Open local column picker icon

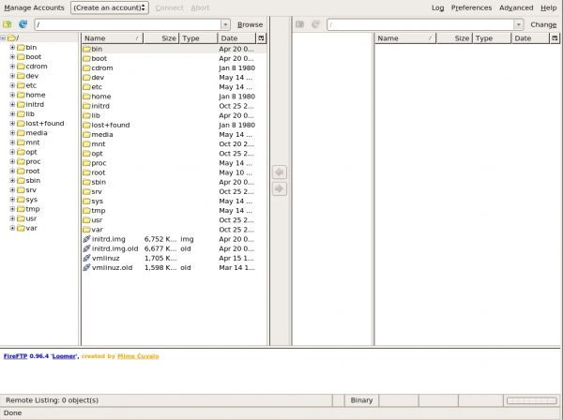(261, 38)
